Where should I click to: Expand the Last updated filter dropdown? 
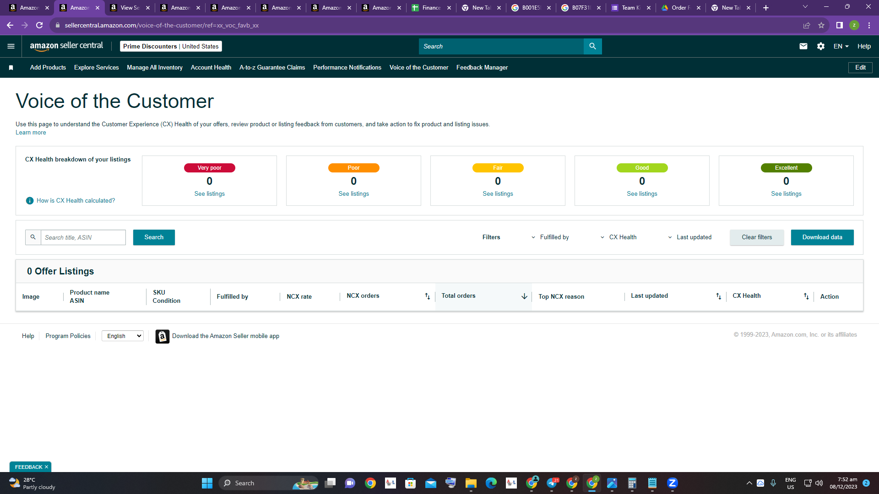point(689,237)
